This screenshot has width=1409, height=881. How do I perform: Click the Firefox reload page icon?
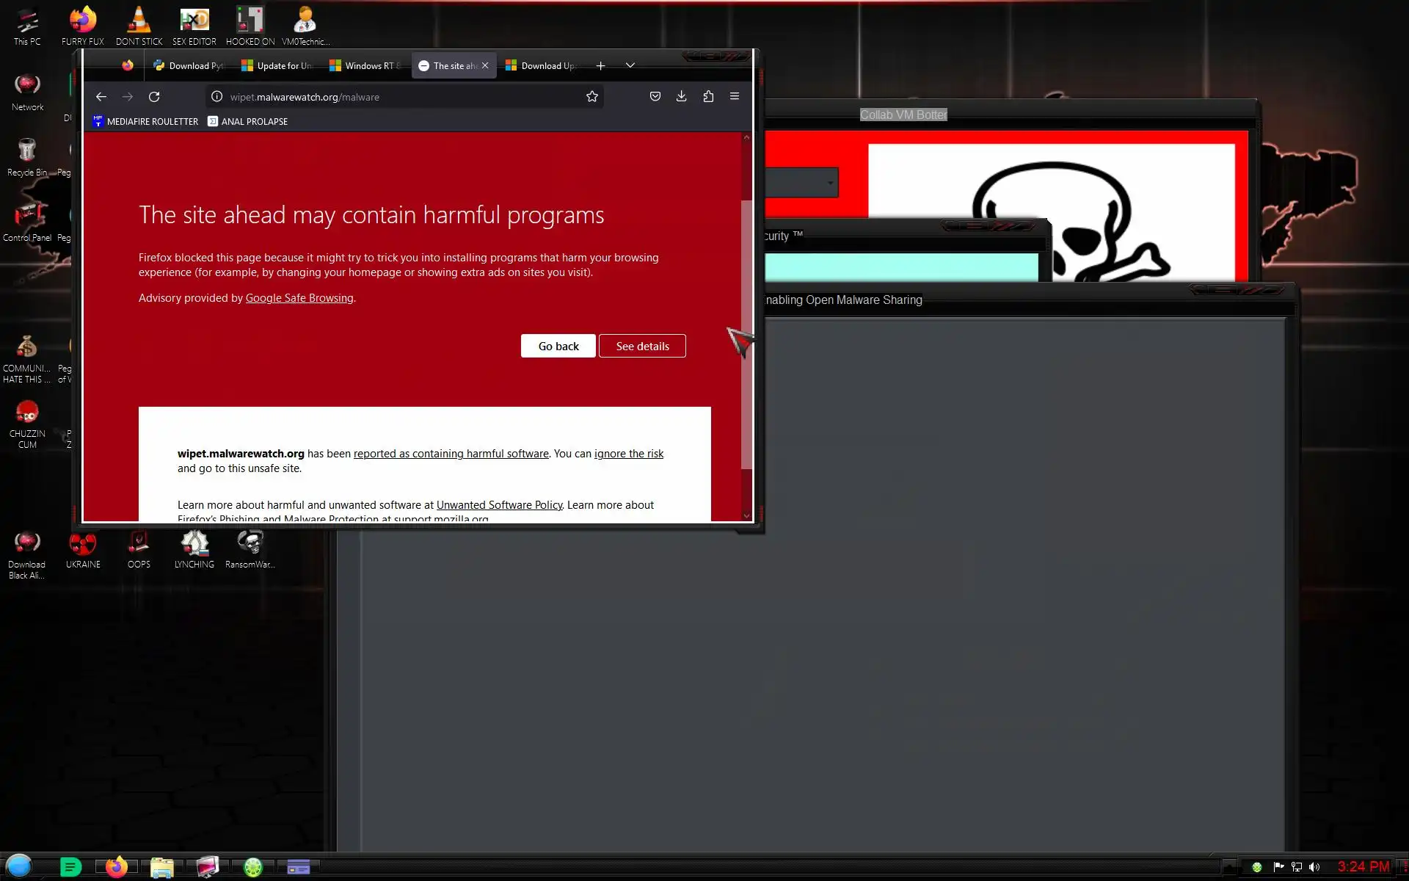(x=154, y=97)
